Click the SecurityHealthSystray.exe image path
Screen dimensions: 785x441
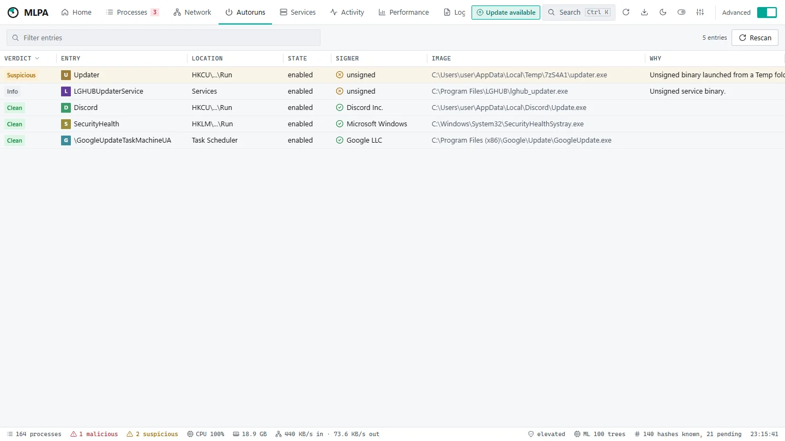pyautogui.click(x=508, y=124)
